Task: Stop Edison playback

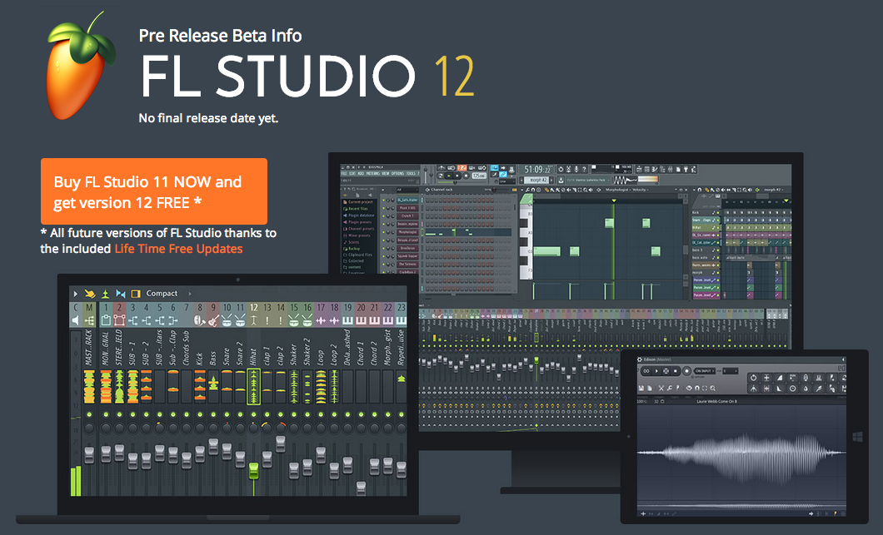Action: [676, 371]
